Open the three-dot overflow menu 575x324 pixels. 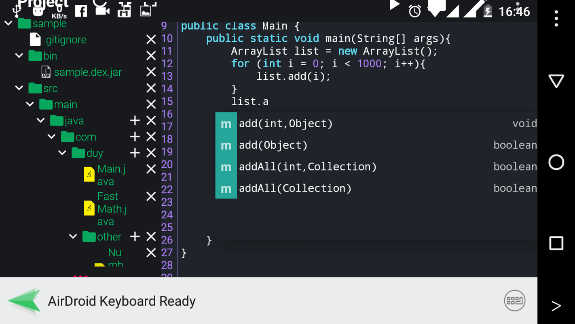[x=556, y=18]
